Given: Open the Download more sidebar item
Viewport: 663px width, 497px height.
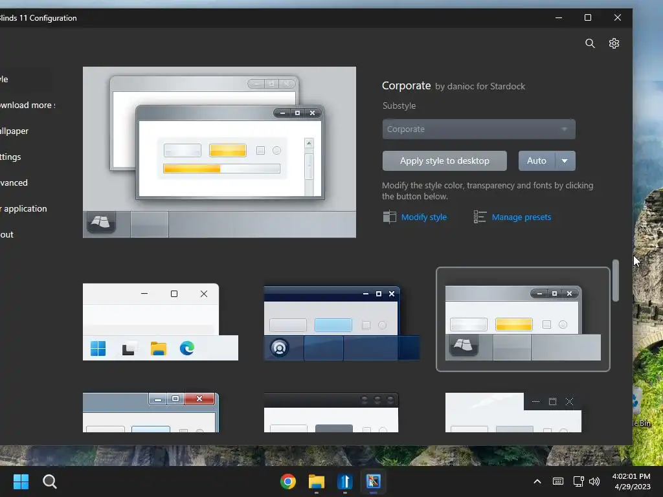Looking at the screenshot, I should [x=27, y=105].
